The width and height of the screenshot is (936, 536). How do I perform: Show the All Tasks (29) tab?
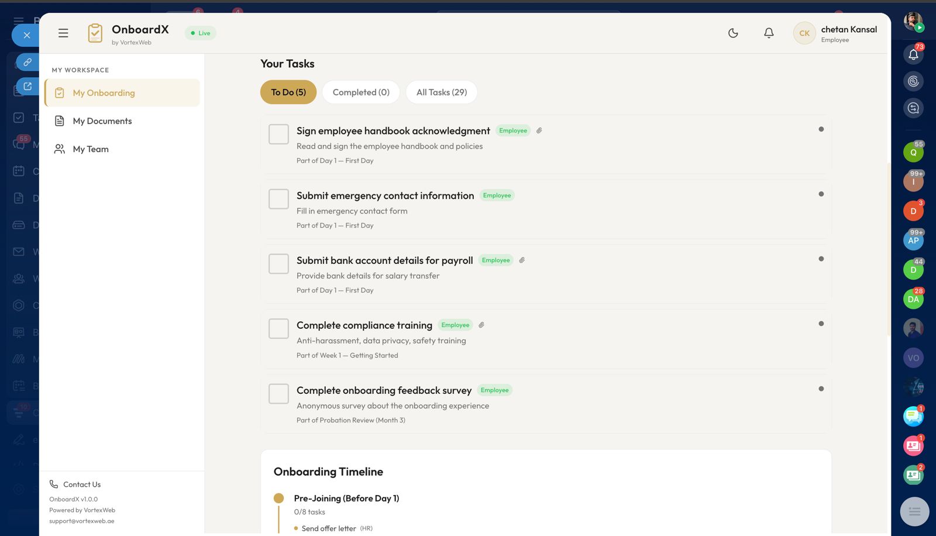coord(442,92)
